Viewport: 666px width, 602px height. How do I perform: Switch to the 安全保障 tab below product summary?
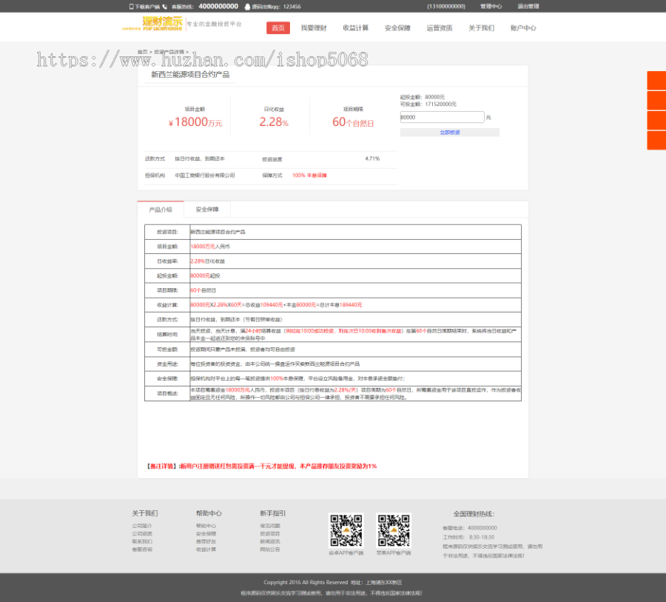[207, 210]
